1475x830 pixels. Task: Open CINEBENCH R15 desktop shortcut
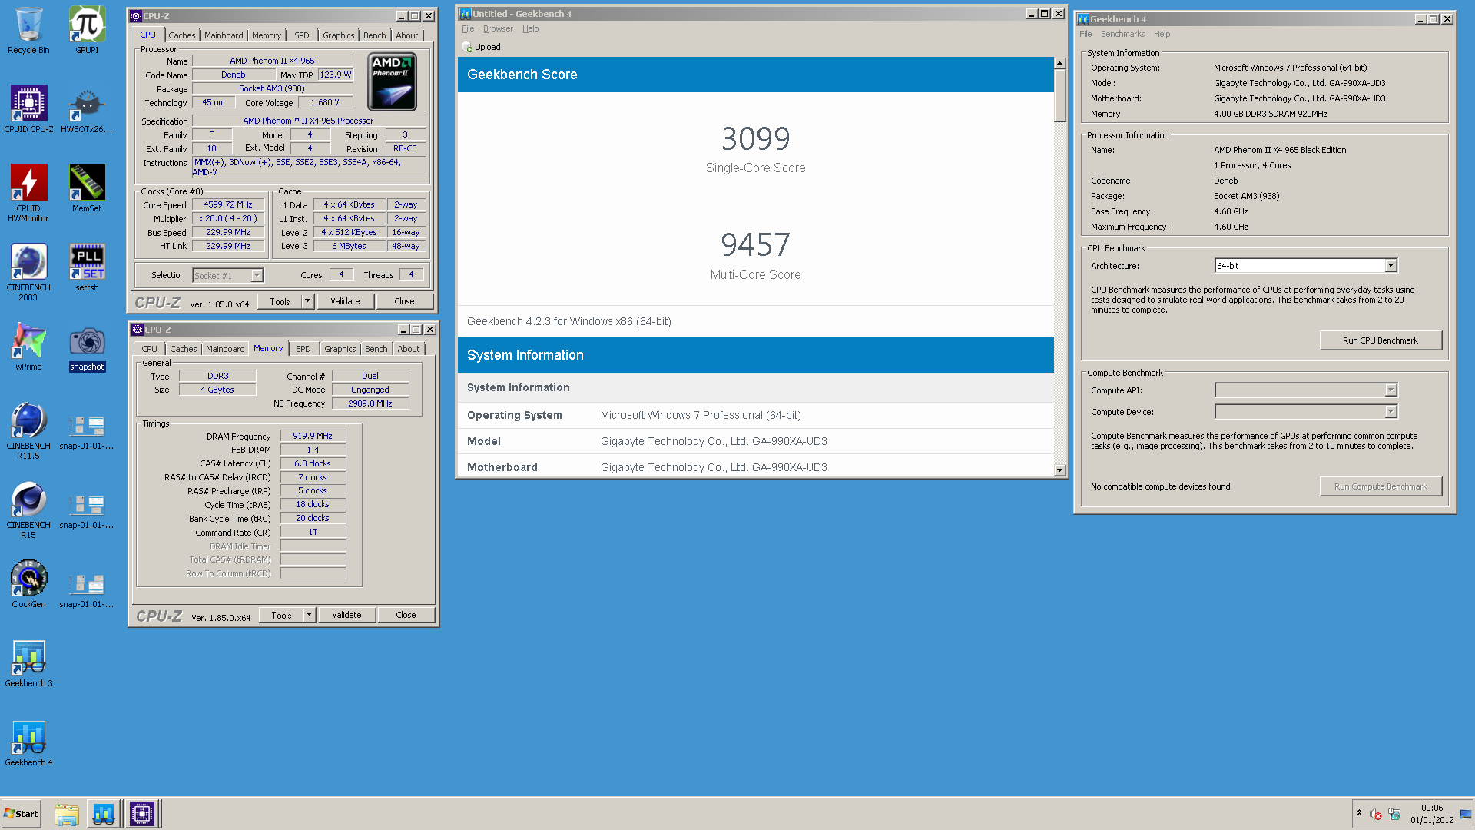pyautogui.click(x=28, y=510)
